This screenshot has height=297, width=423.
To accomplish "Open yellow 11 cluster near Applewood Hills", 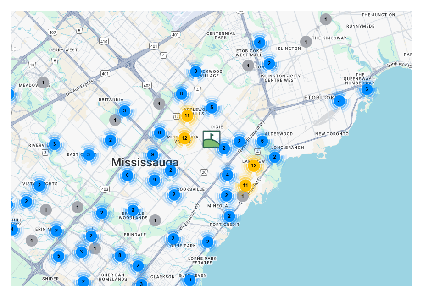I will click(x=187, y=115).
